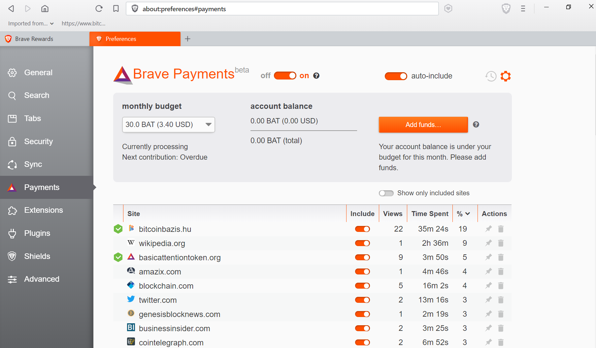Image resolution: width=596 pixels, height=348 pixels.
Task: Open Brave Shields lion icon in toolbar
Action: tap(506, 9)
